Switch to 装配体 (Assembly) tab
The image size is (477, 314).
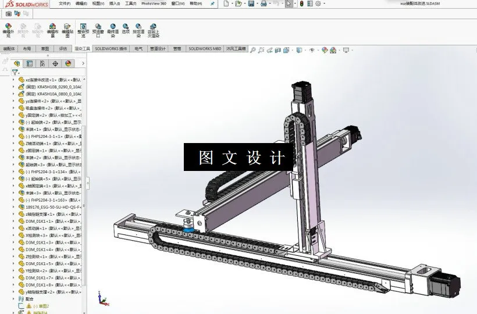point(9,49)
